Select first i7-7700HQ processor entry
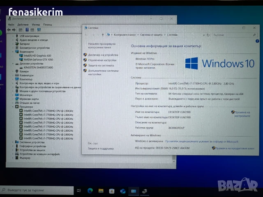263x197 pixels. 48,111
